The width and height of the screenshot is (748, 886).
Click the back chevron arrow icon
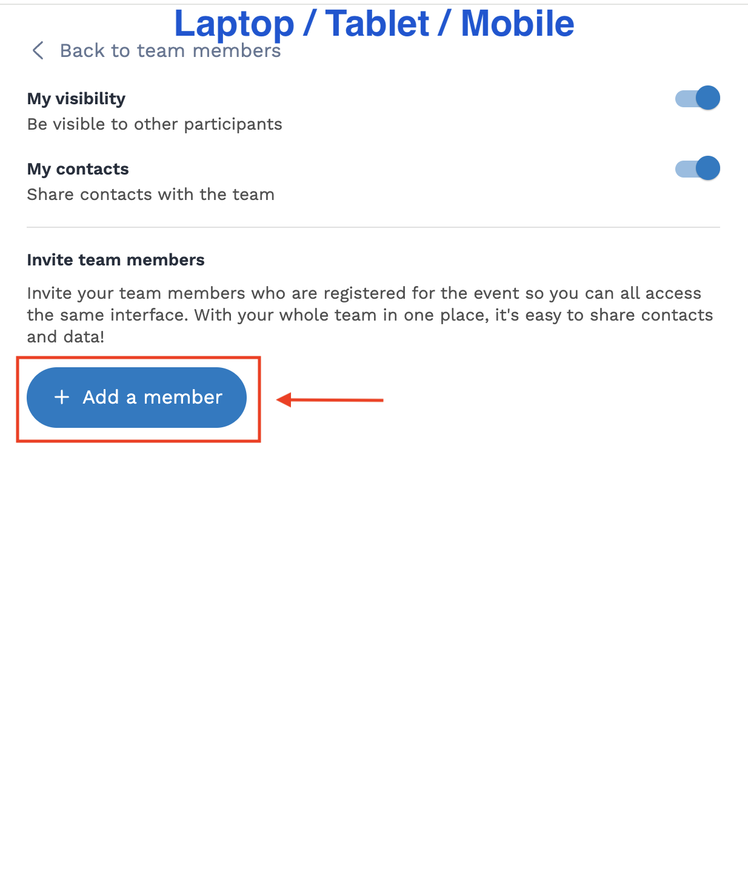pos(38,51)
